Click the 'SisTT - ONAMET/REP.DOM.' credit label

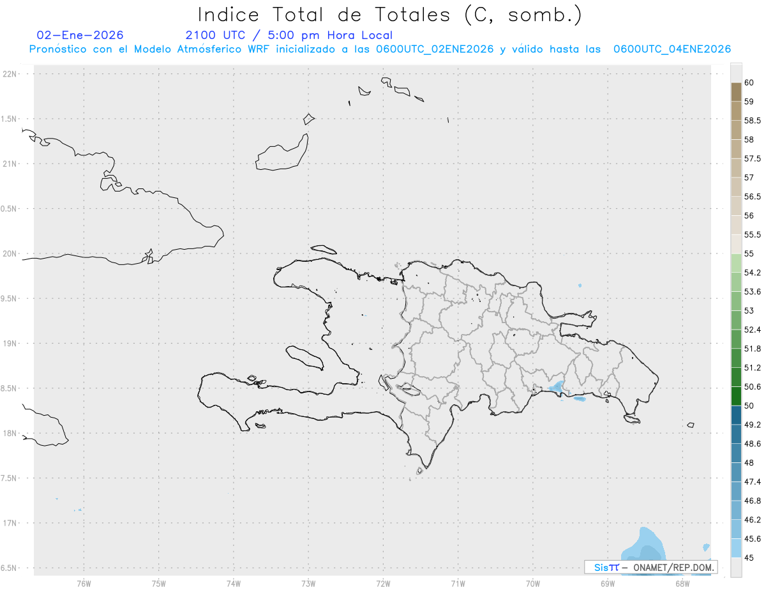coord(651,567)
